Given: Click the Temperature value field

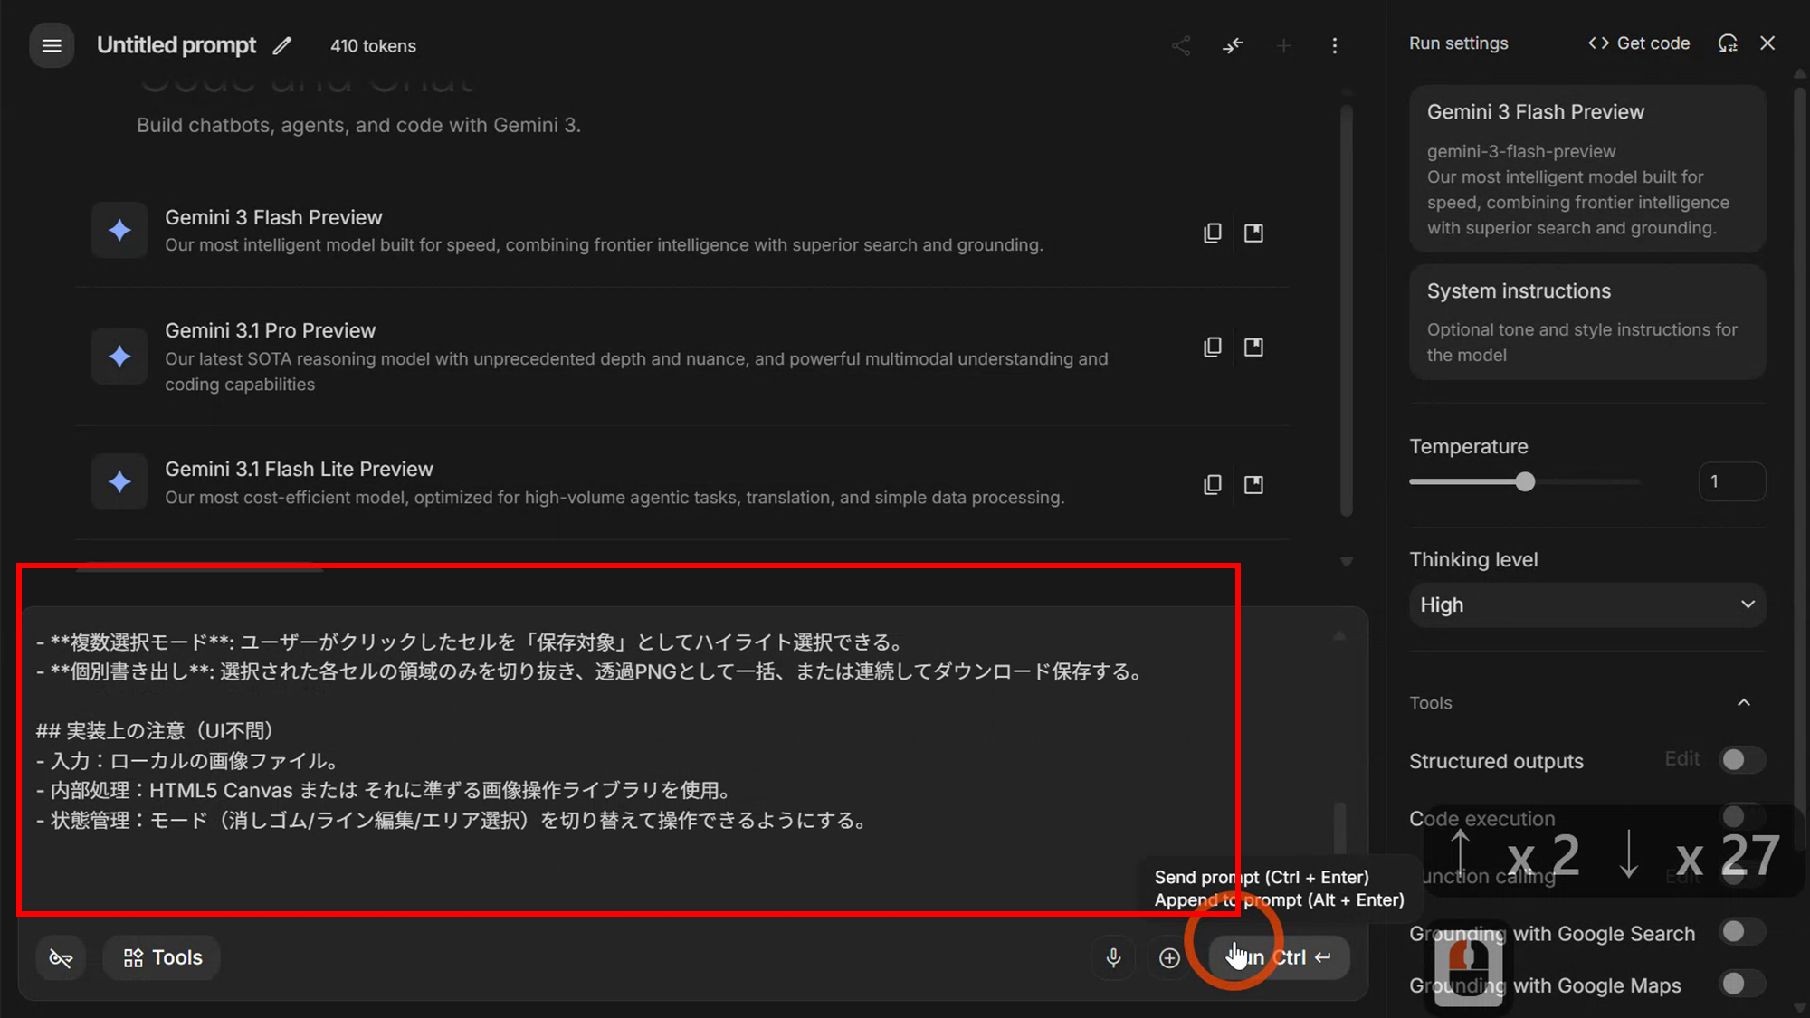Looking at the screenshot, I should coord(1731,481).
